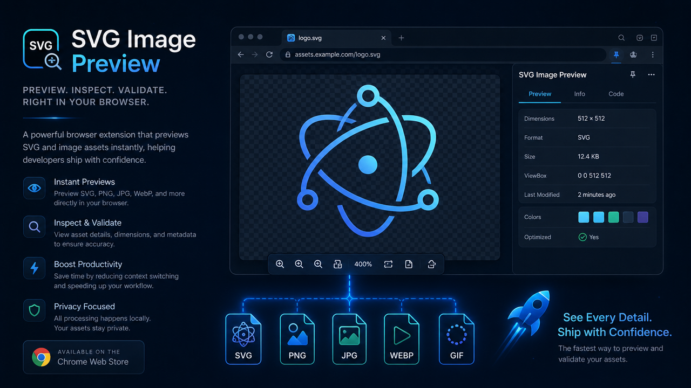Click the 'ViewBox' label

535,176
